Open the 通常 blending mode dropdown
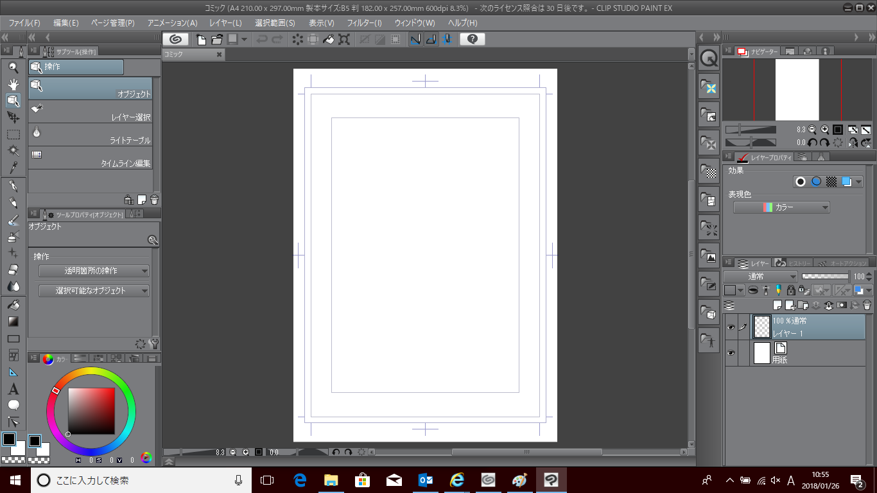This screenshot has width=877, height=493. click(760, 277)
